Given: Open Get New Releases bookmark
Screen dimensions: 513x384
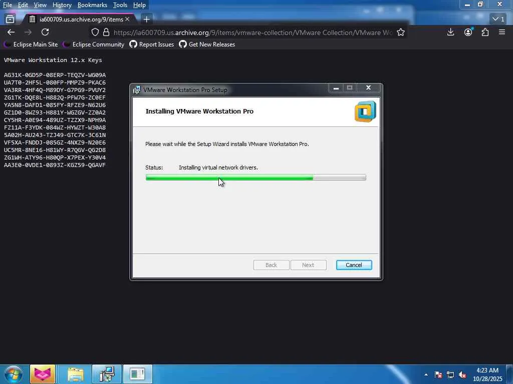Looking at the screenshot, I should [x=207, y=44].
